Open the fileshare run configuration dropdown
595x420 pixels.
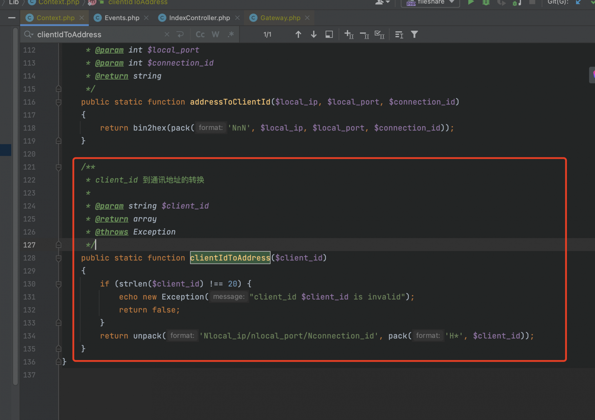tap(430, 3)
